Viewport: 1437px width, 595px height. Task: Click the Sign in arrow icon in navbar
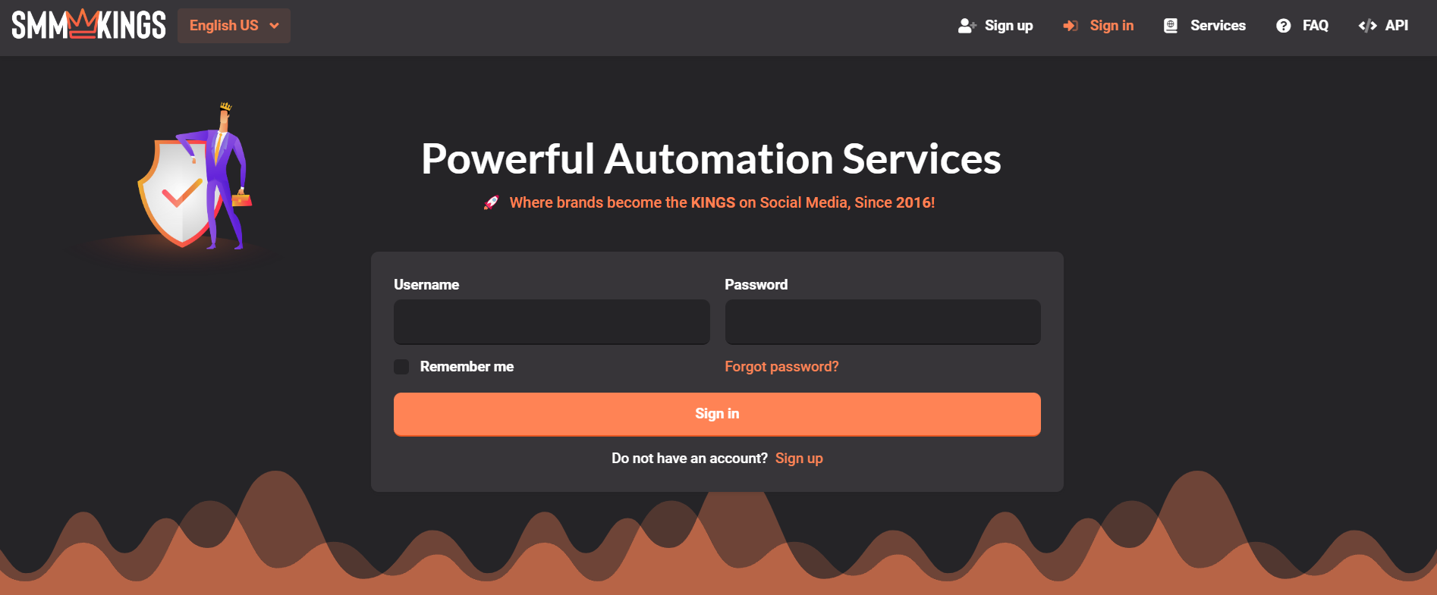(x=1071, y=26)
